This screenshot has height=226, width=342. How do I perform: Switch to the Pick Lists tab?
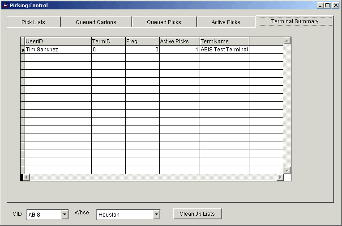click(33, 22)
